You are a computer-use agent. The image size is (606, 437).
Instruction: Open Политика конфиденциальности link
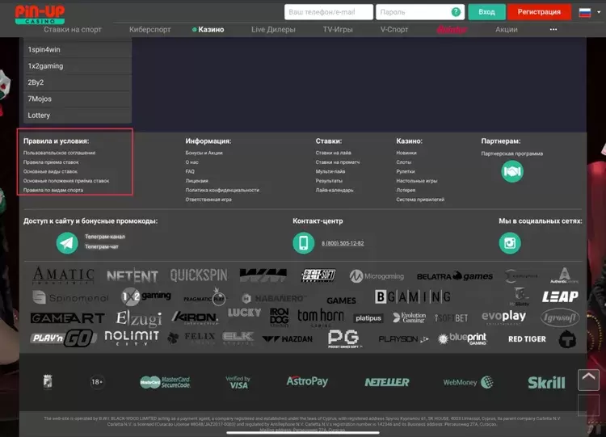(222, 190)
